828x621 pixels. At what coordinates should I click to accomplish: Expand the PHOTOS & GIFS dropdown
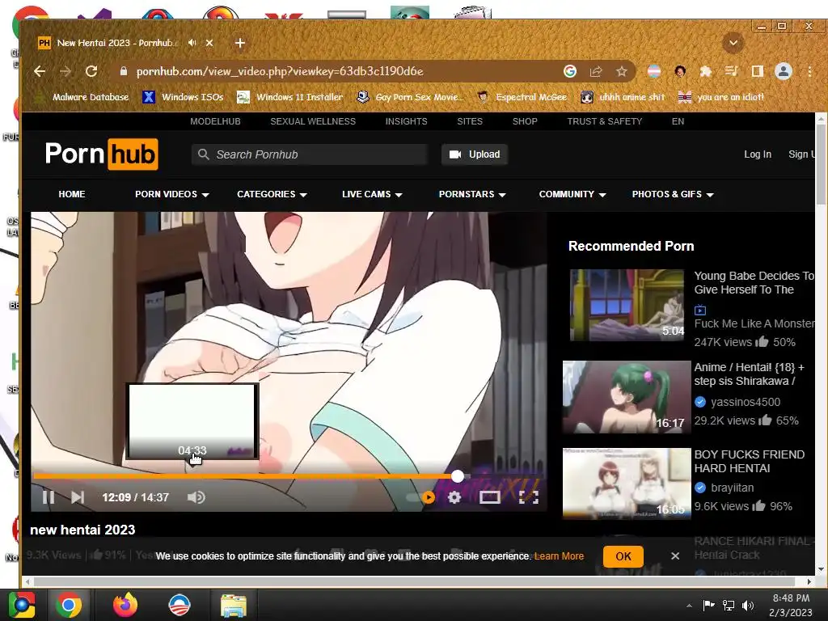tap(673, 194)
